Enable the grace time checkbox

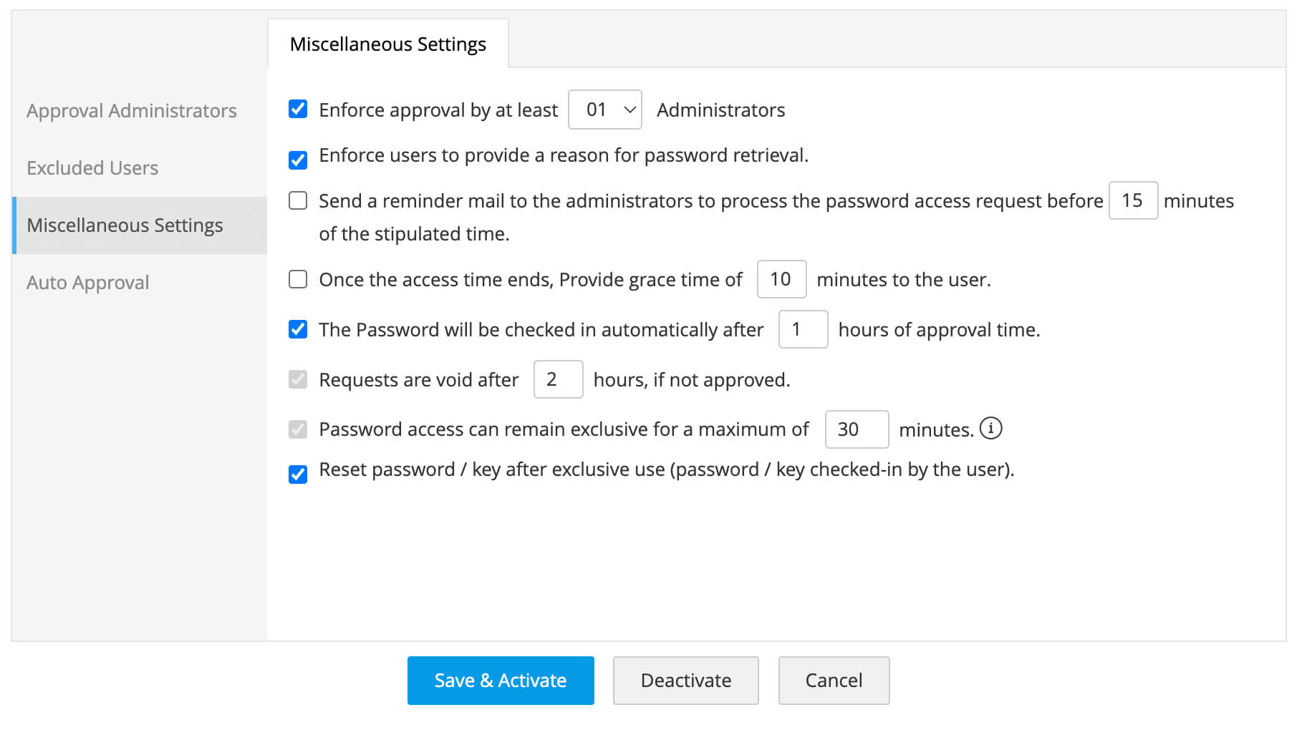coord(298,279)
